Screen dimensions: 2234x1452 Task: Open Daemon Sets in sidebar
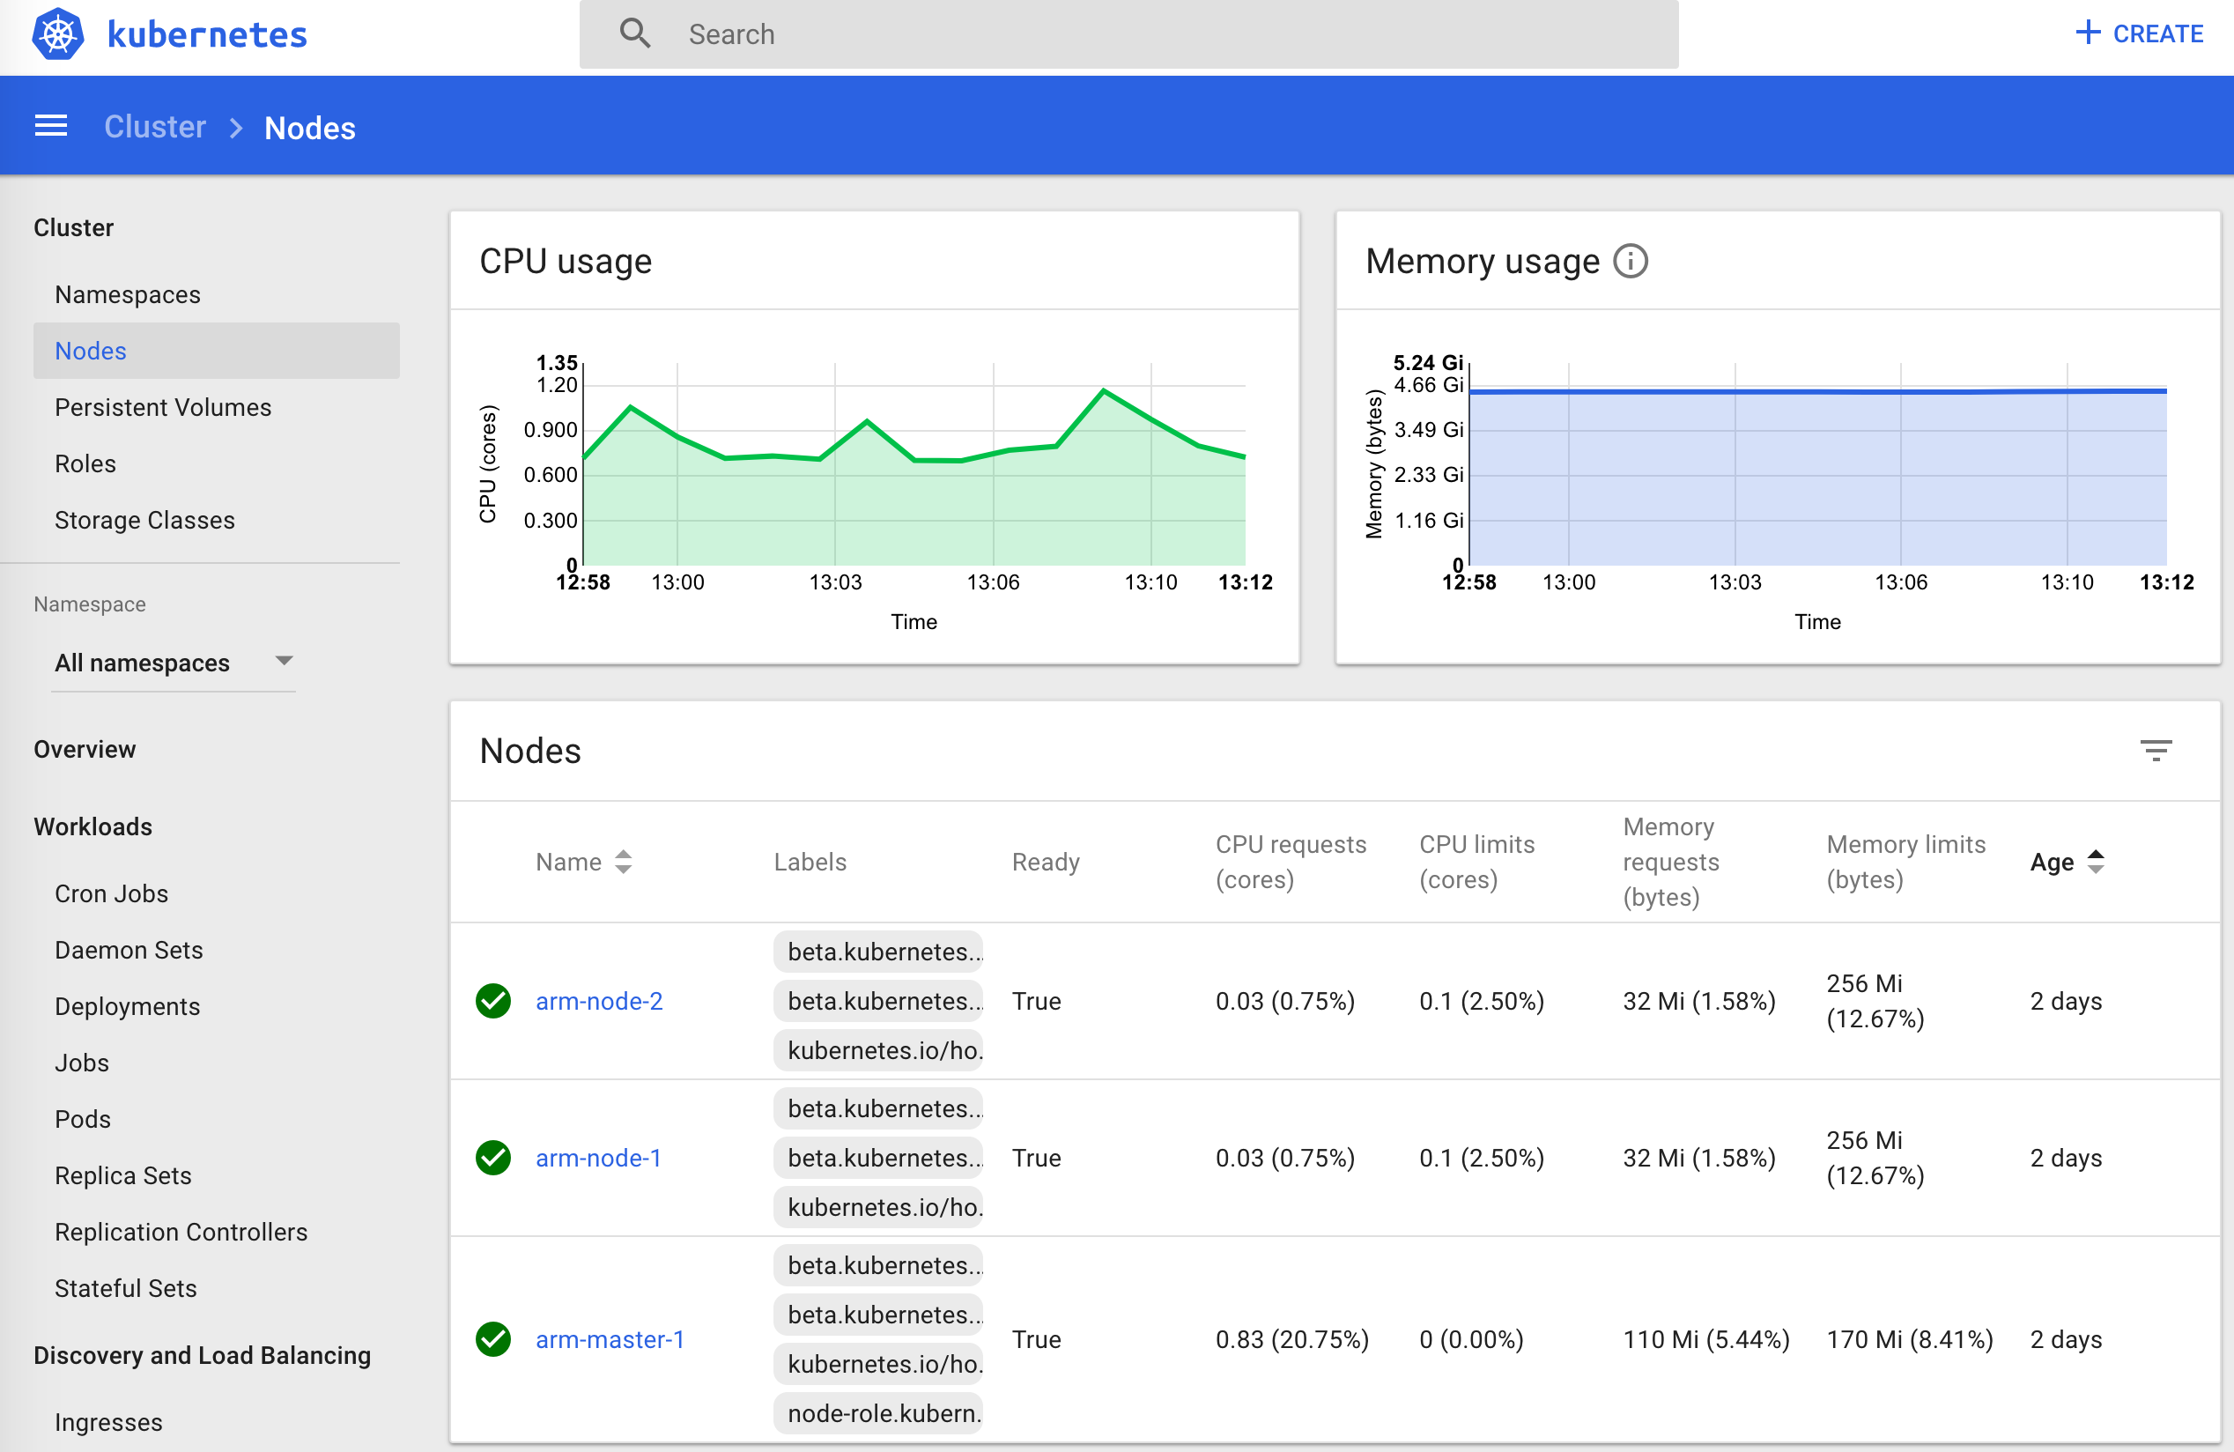(x=129, y=949)
